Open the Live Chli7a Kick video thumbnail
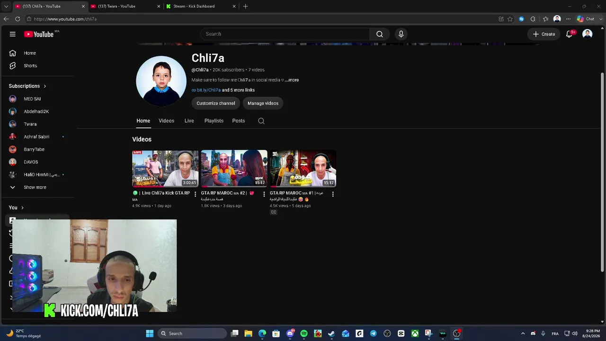Image resolution: width=606 pixels, height=341 pixels. tap(165, 169)
